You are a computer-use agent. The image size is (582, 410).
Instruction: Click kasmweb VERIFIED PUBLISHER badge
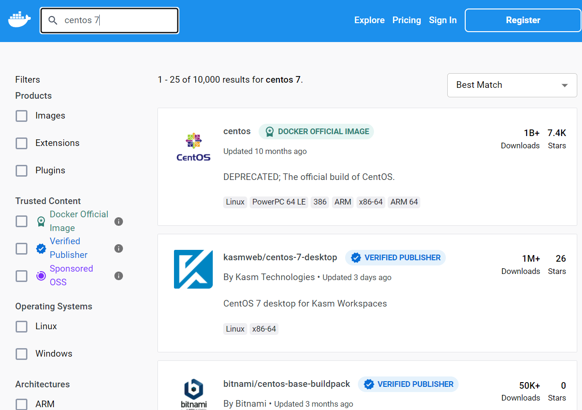click(x=395, y=257)
